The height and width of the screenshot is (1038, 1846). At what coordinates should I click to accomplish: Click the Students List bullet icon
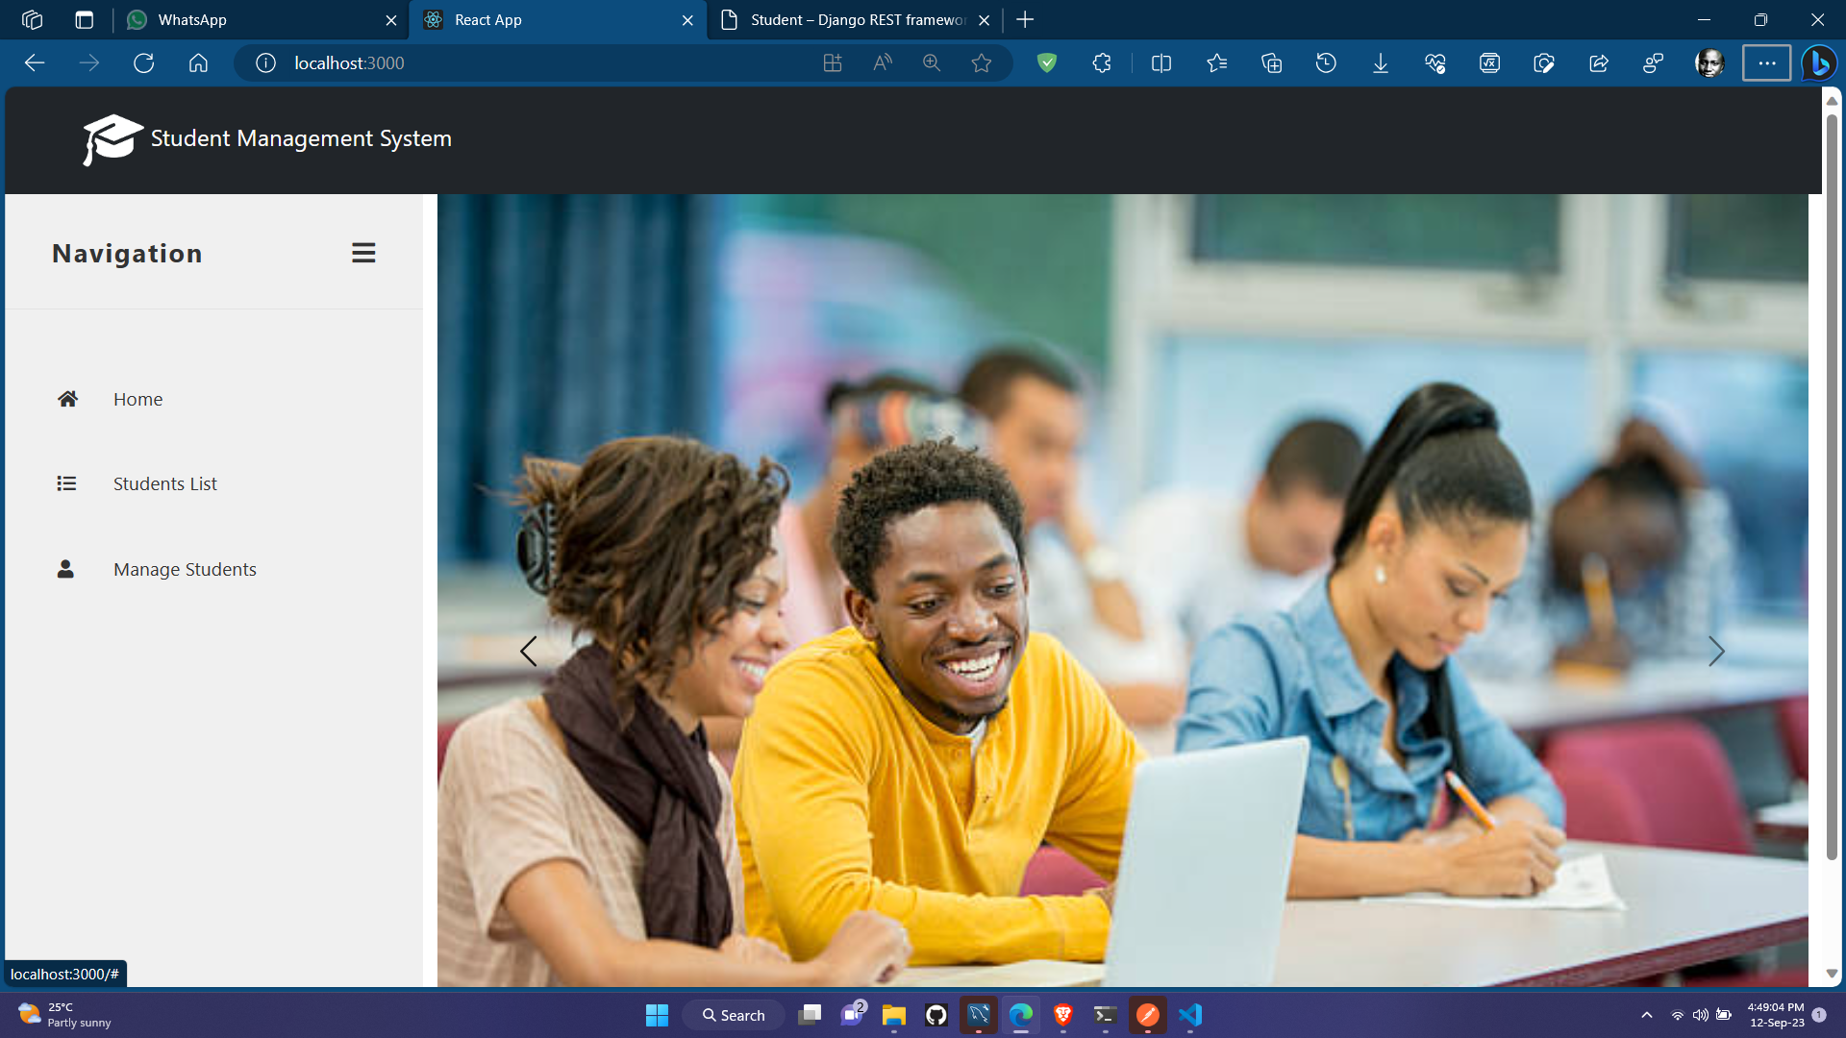coord(66,483)
